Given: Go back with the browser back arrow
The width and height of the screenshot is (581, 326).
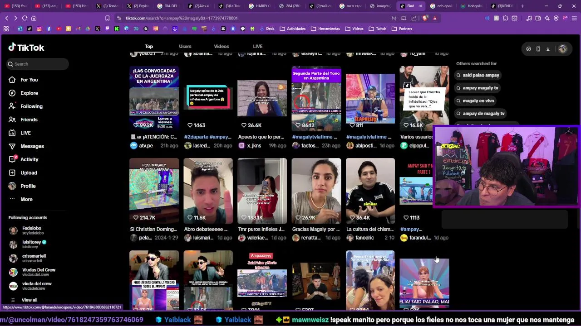Looking at the screenshot, I should [x=7, y=18].
